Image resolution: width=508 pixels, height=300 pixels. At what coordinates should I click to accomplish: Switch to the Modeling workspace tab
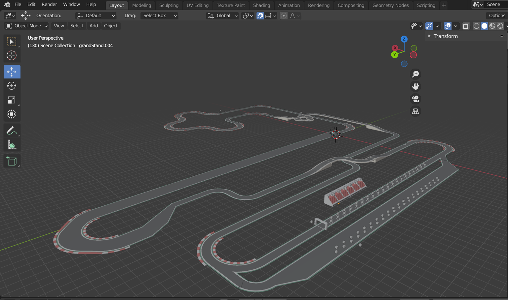pyautogui.click(x=141, y=5)
